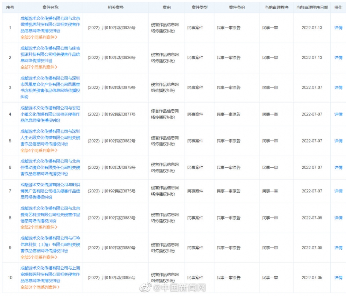Expand 全部4个同系列案件 under the 深圳人生无限 case
The width and height of the screenshot is (346, 296).
tap(39, 150)
